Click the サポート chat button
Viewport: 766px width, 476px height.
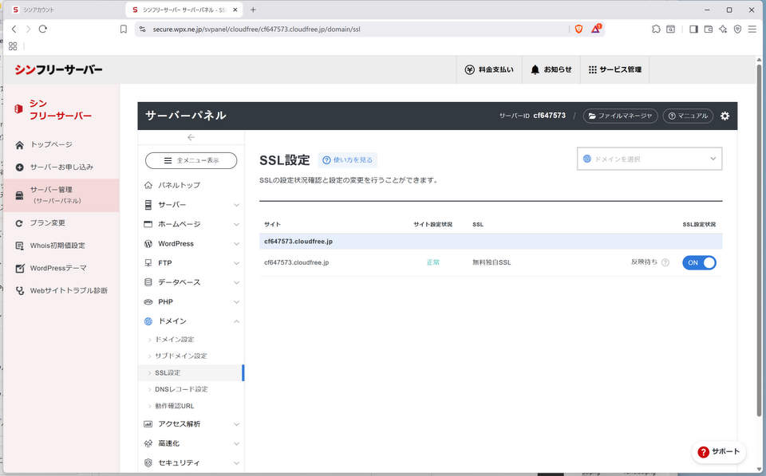point(718,451)
